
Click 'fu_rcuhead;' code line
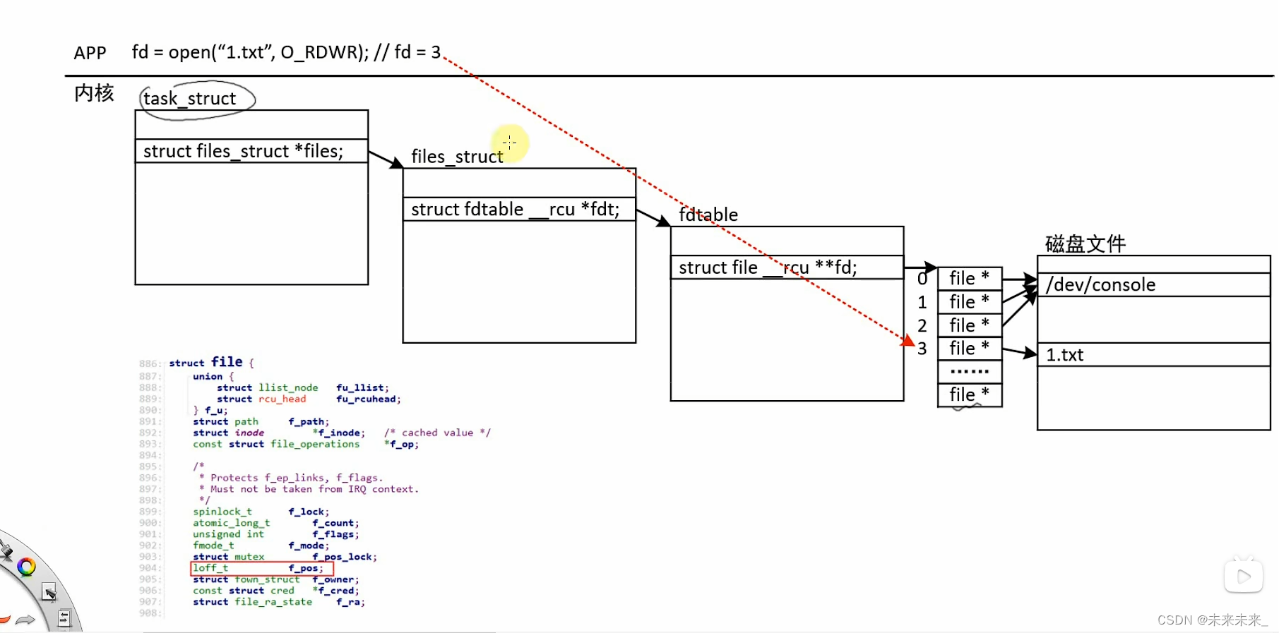point(309,399)
